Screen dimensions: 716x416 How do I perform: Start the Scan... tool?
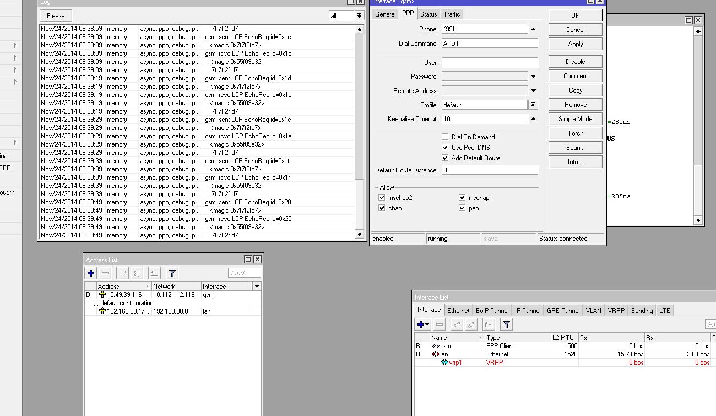(575, 148)
